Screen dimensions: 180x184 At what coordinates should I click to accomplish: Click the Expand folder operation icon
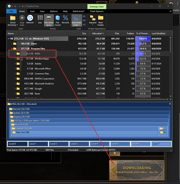93,21
